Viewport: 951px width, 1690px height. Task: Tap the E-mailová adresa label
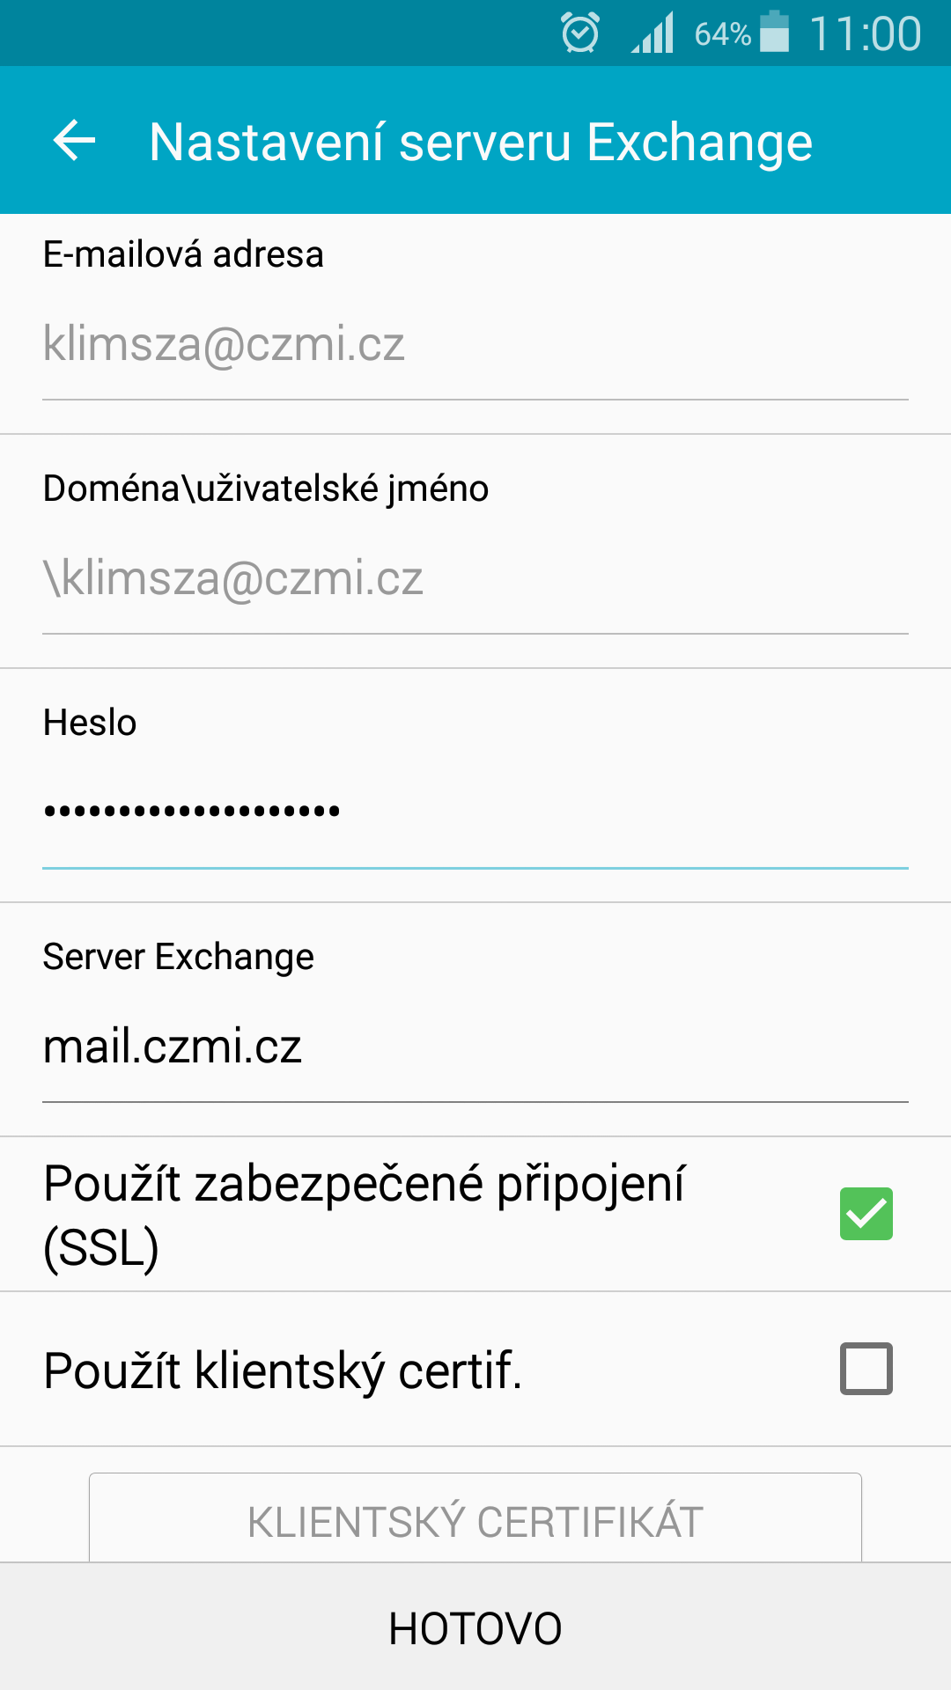(x=183, y=254)
